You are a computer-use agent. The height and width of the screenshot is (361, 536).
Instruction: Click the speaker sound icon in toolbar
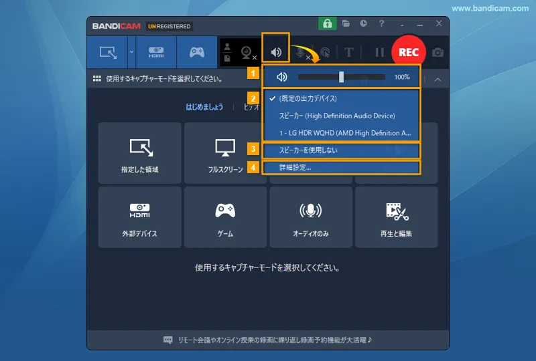point(276,52)
